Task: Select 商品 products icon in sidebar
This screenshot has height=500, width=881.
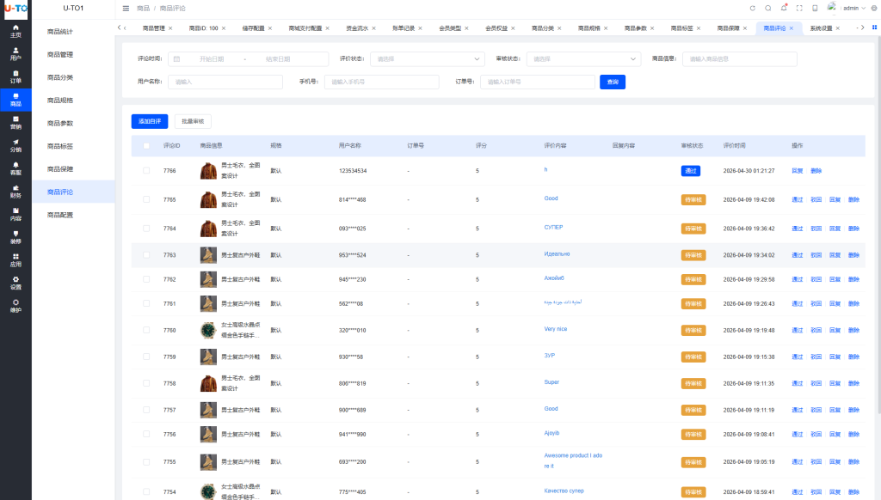Action: pos(15,100)
